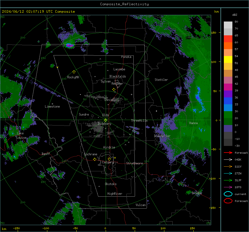Click the red forecast arrow in legend
The width and height of the screenshot is (249, 232).
tap(228, 153)
